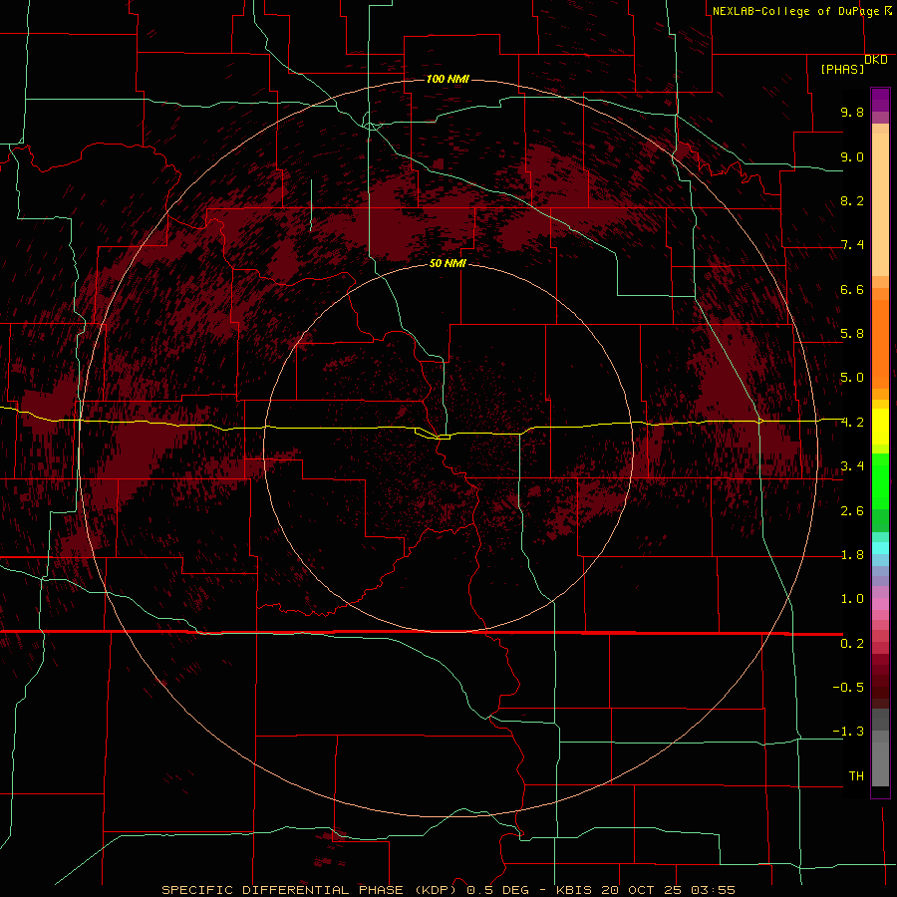Click the 5.8 value on color scale
The width and height of the screenshot is (897, 897).
coord(852,334)
